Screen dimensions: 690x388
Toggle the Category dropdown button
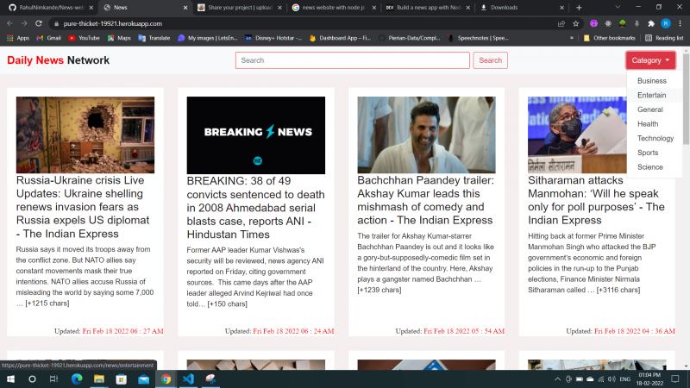pos(650,60)
